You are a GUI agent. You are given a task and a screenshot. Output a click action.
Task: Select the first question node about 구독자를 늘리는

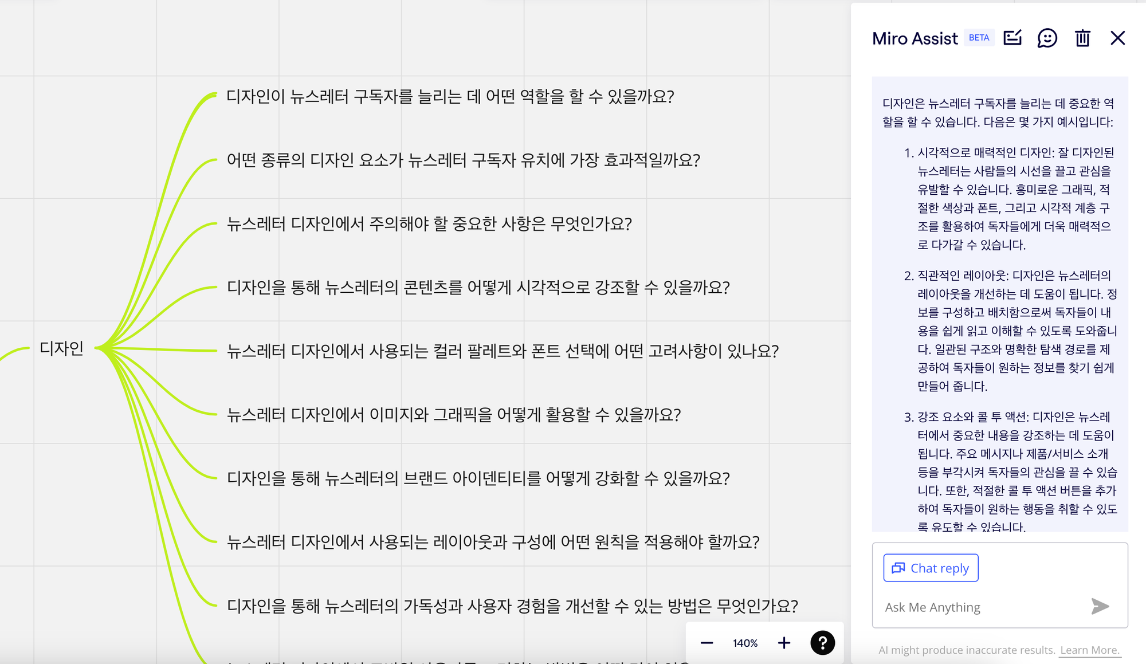pyautogui.click(x=450, y=96)
